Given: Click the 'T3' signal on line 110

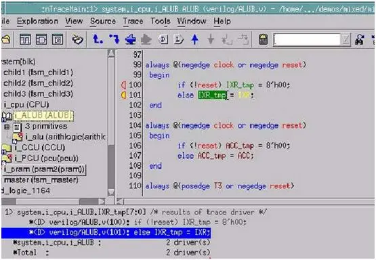Looking at the screenshot, I should pos(217,186).
